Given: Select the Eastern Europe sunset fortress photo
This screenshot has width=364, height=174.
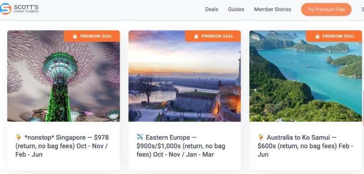Looking at the screenshot, I should tap(185, 76).
